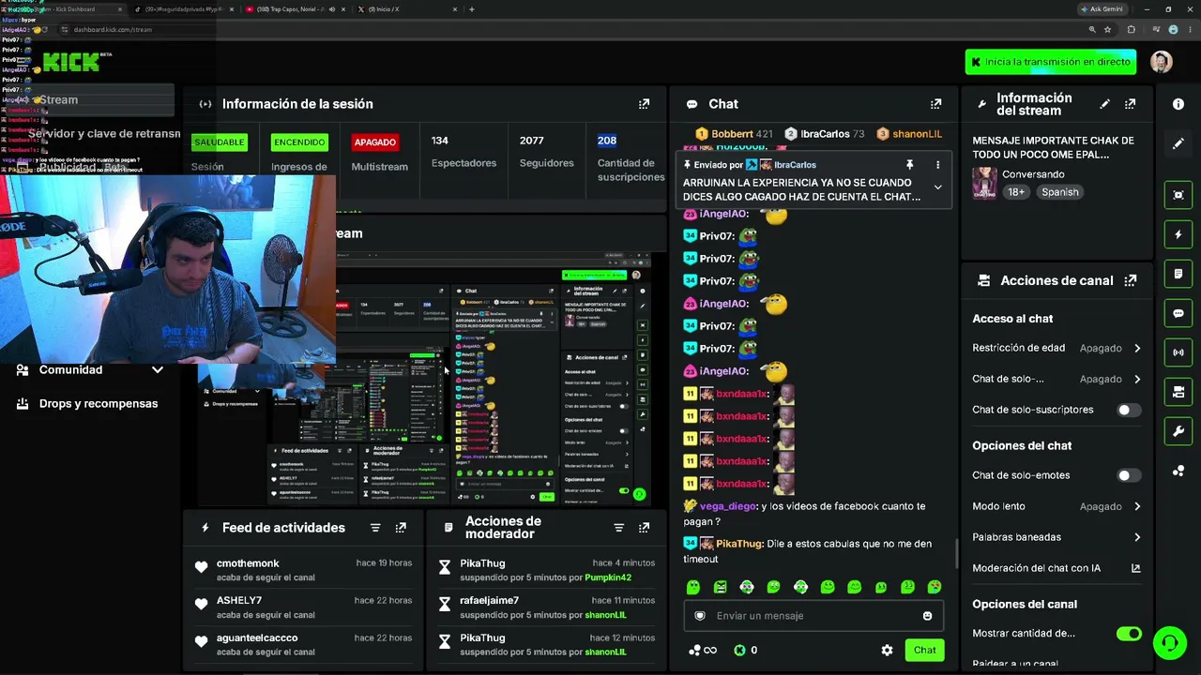Open a new browser tab
Image resolution: width=1201 pixels, height=675 pixels.
pos(472,9)
